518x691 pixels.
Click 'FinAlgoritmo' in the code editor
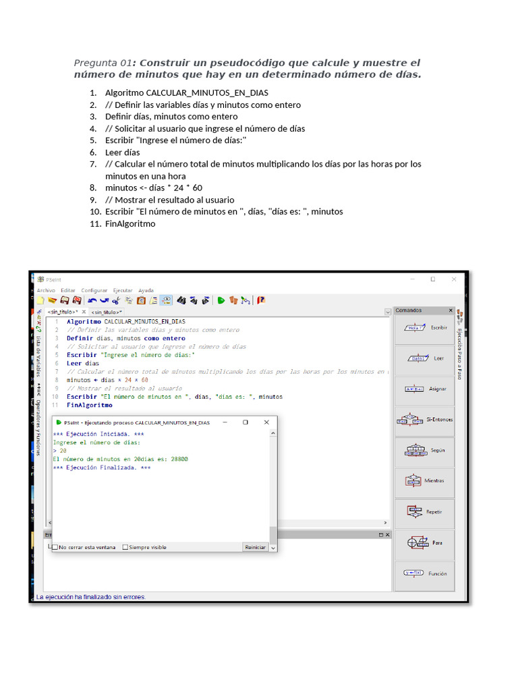pos(90,406)
